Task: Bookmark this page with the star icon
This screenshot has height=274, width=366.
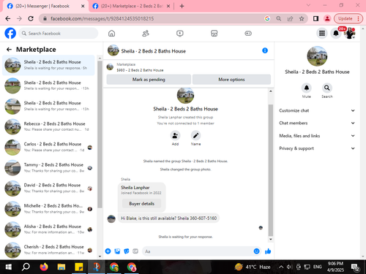Action: 302,18
